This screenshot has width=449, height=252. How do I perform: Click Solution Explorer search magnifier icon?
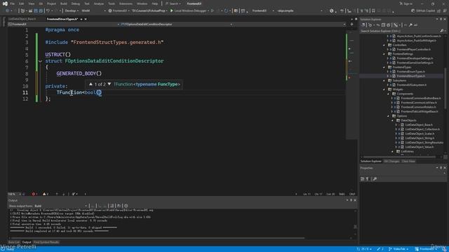coord(442,31)
